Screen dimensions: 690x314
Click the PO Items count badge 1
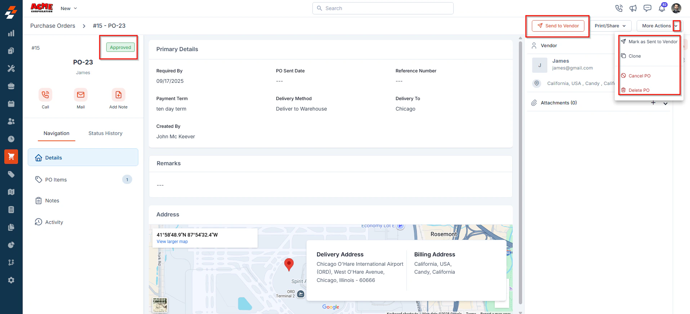coord(127,179)
